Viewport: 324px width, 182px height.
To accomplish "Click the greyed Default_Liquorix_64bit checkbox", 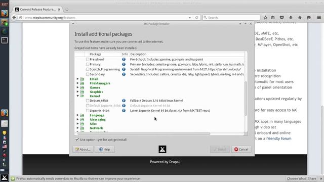I will click(x=88, y=106).
